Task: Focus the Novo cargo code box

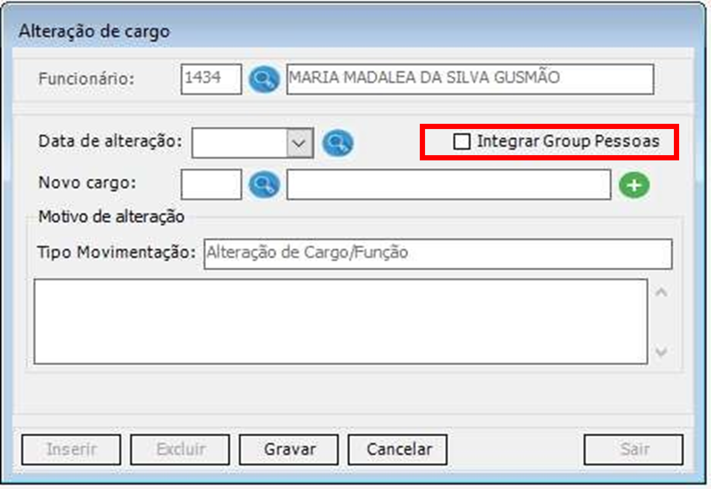Action: [x=211, y=184]
